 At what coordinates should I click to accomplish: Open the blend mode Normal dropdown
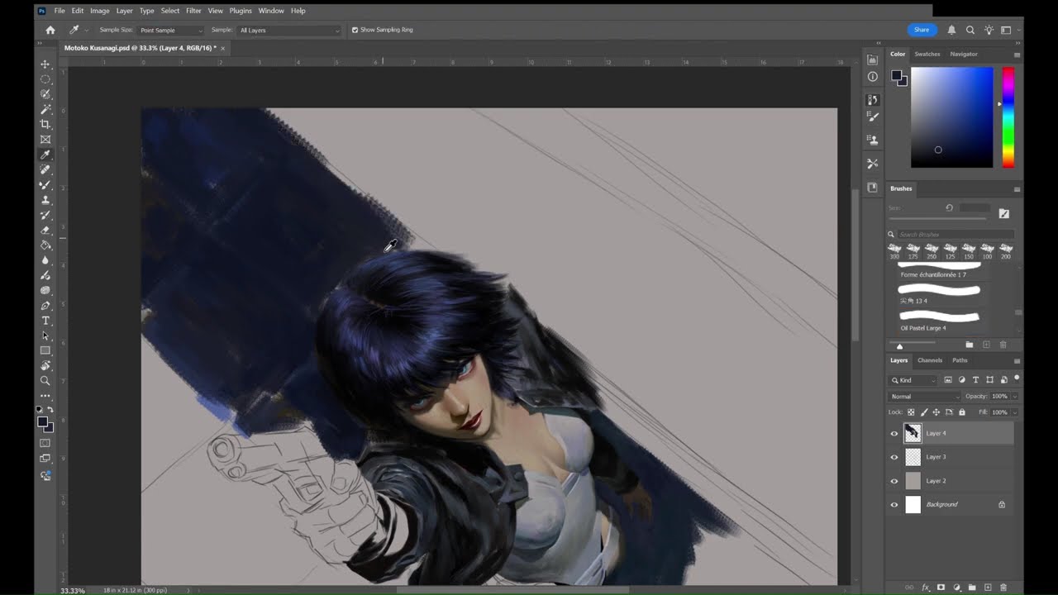(925, 397)
